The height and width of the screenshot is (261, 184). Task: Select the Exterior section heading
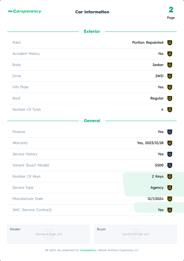92,31
